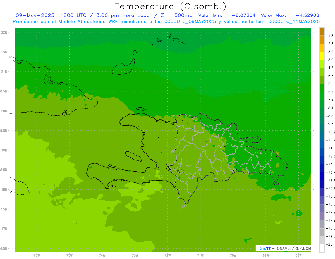Click the title 'Temperatura (C,somb.)'
335x259 pixels.
click(171, 6)
